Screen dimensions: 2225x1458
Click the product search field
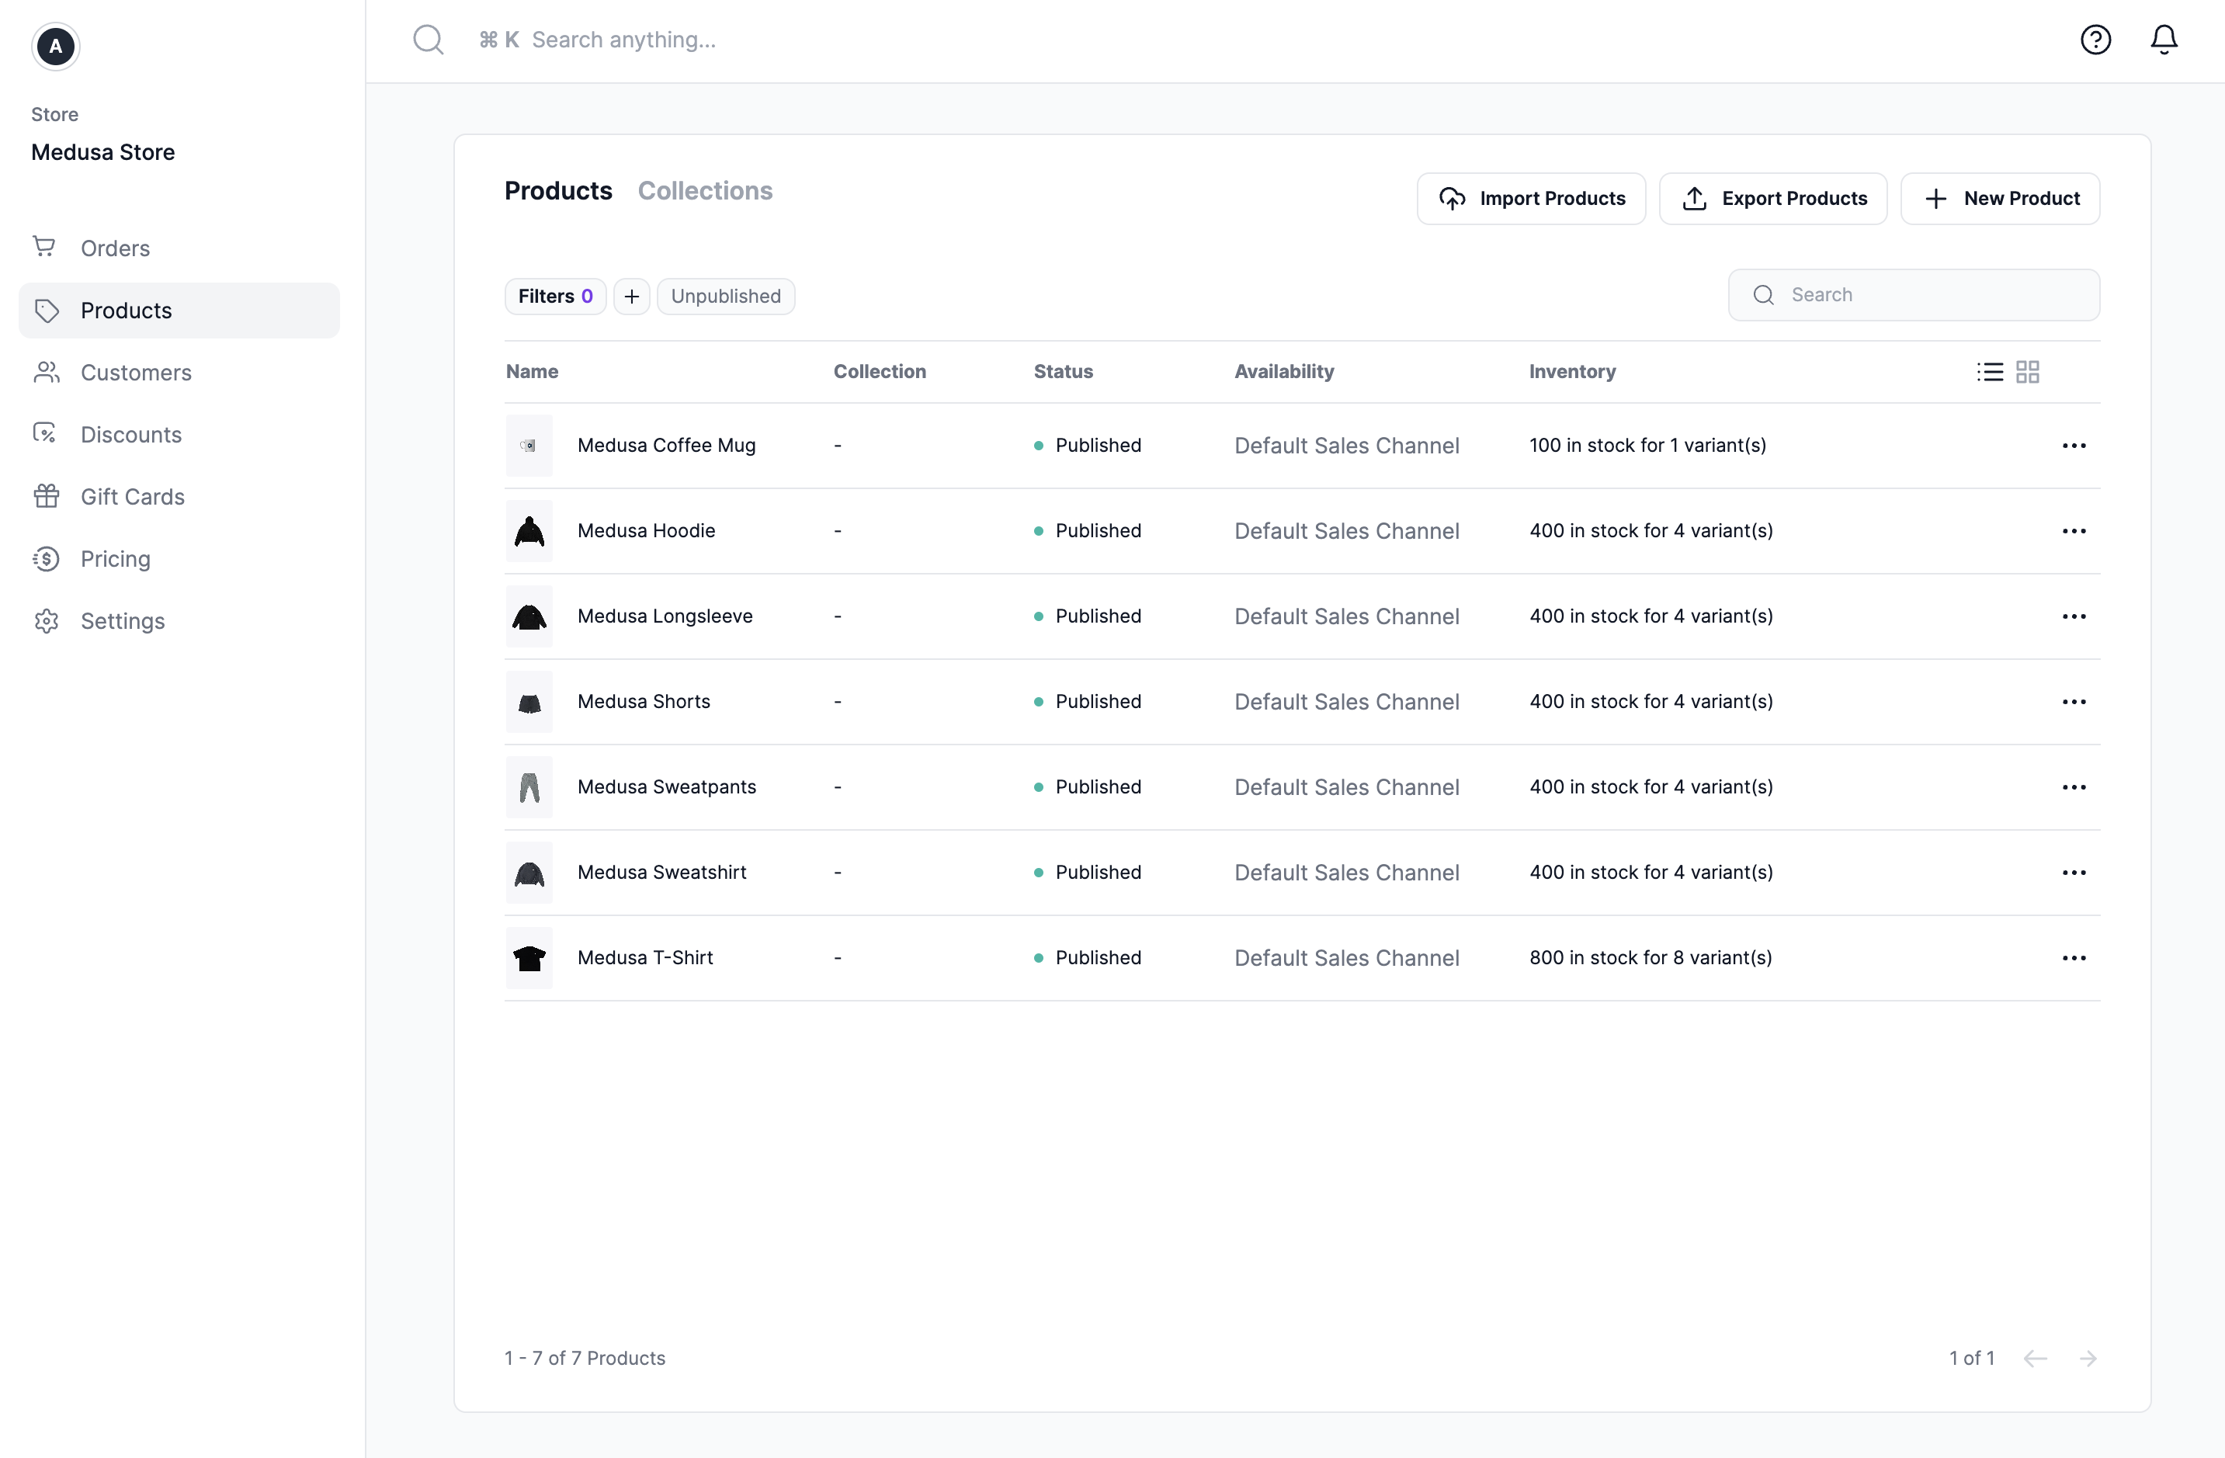[1914, 294]
